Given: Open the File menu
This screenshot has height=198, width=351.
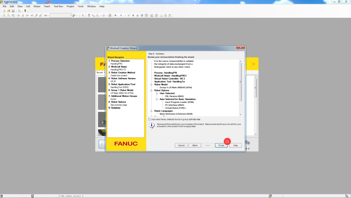Looking at the screenshot, I should 5,6.
